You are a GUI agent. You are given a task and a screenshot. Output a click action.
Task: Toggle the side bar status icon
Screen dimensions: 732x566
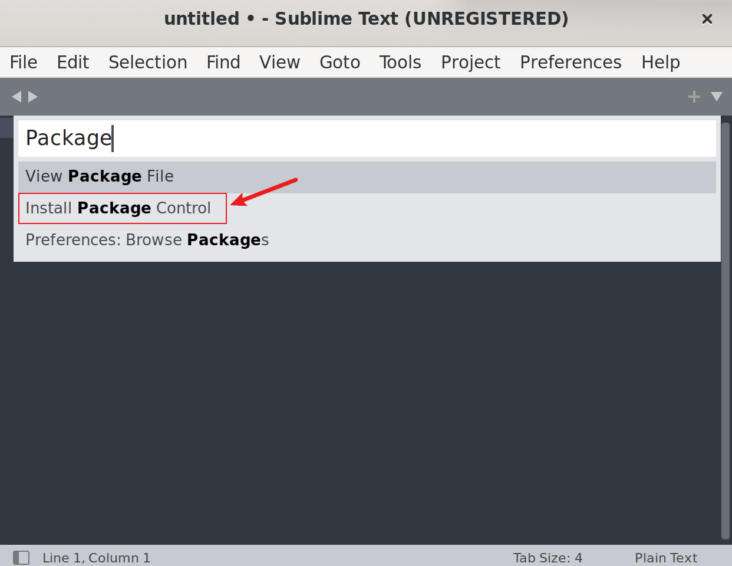(x=21, y=557)
